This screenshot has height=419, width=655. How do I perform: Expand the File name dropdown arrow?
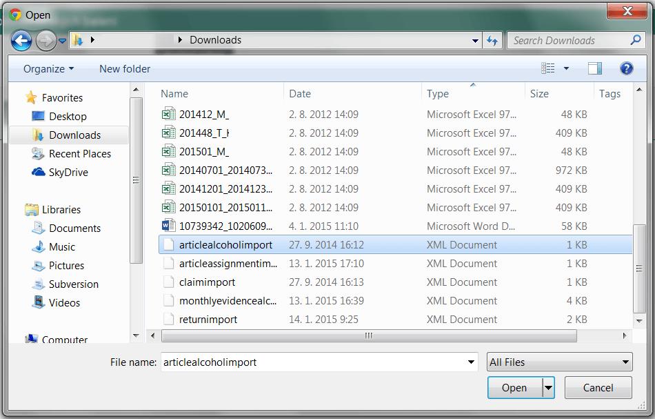[471, 362]
